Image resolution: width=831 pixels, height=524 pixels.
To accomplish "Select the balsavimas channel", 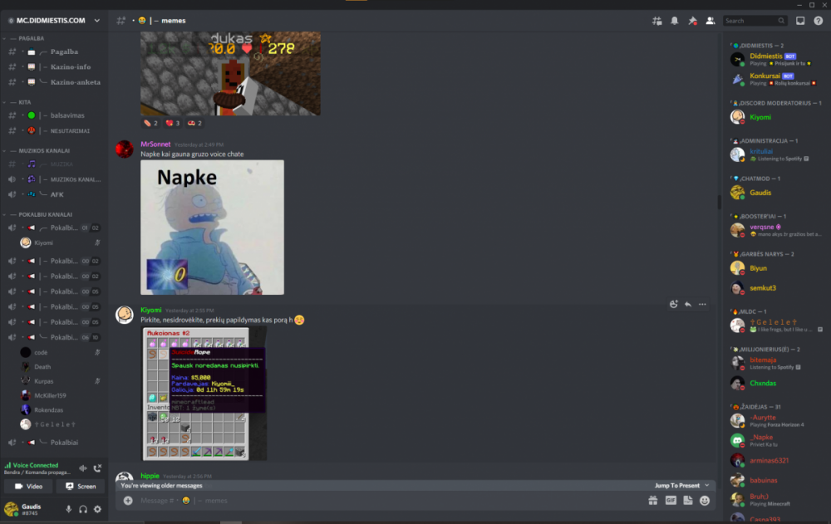I will pos(66,115).
